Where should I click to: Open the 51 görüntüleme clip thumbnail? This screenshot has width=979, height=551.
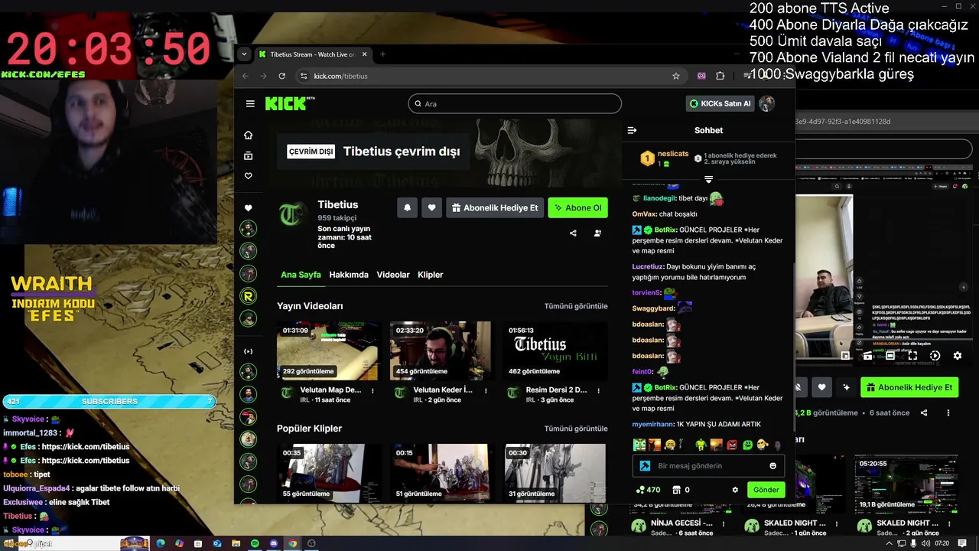(441, 473)
